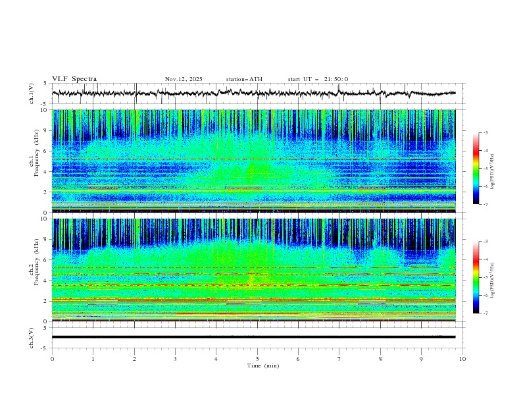
Task: Click time axis tick label "10" at far right
Action: click(x=462, y=359)
